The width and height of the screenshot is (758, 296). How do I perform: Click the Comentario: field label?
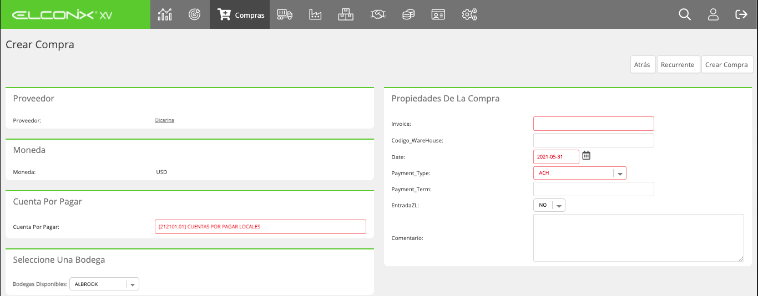click(x=407, y=238)
